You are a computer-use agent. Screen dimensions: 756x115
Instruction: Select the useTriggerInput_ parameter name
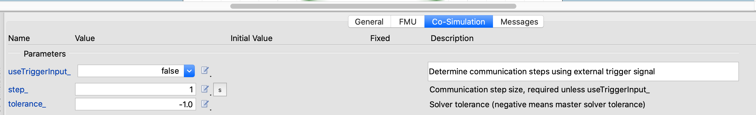pyautogui.click(x=40, y=71)
